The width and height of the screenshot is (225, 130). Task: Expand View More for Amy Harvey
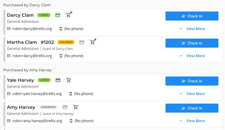(x=192, y=121)
